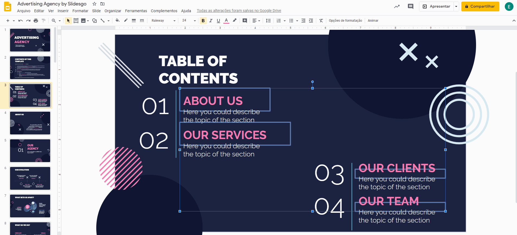Click the line spacing icon
The image size is (517, 235).
pos(268,21)
